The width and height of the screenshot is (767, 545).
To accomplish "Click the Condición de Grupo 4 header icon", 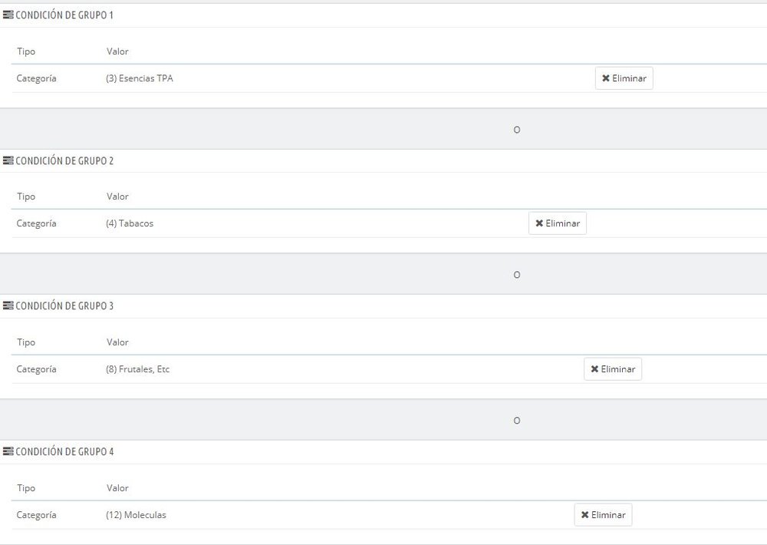I will coord(8,452).
